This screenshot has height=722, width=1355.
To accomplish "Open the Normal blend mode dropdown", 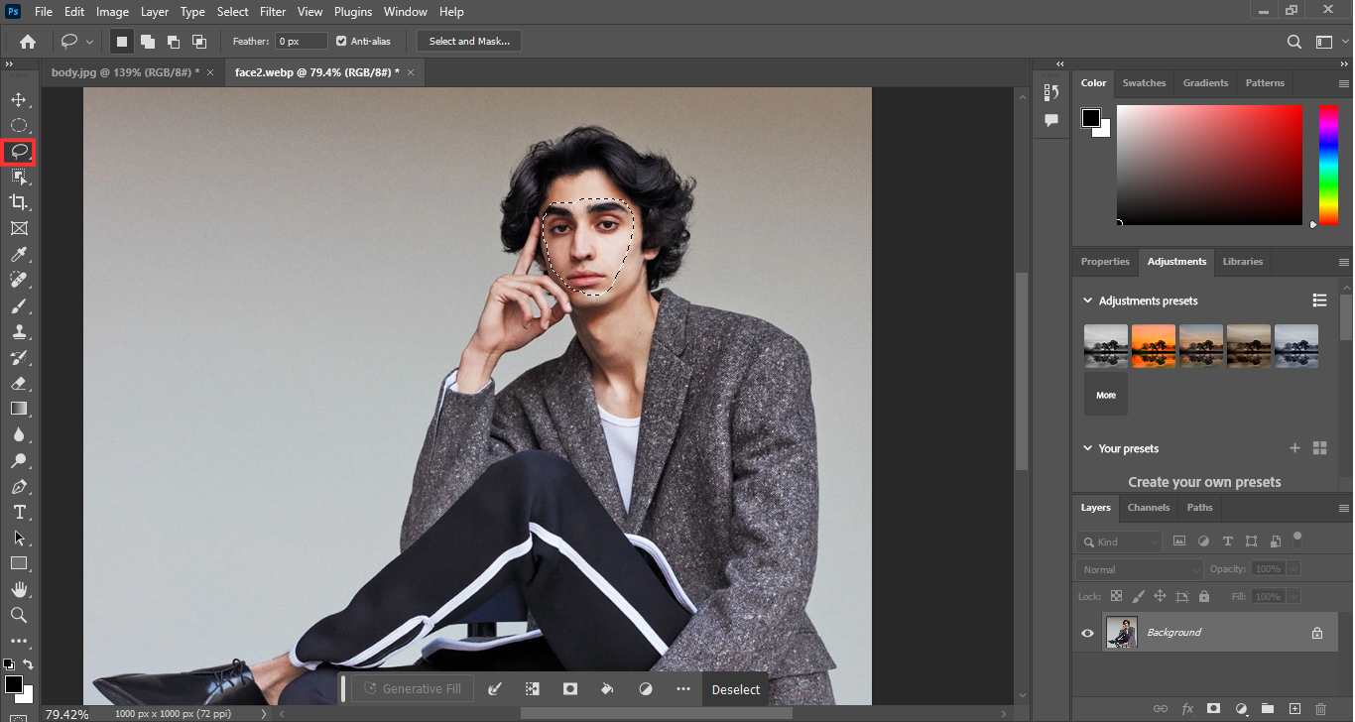I will pyautogui.click(x=1140, y=569).
